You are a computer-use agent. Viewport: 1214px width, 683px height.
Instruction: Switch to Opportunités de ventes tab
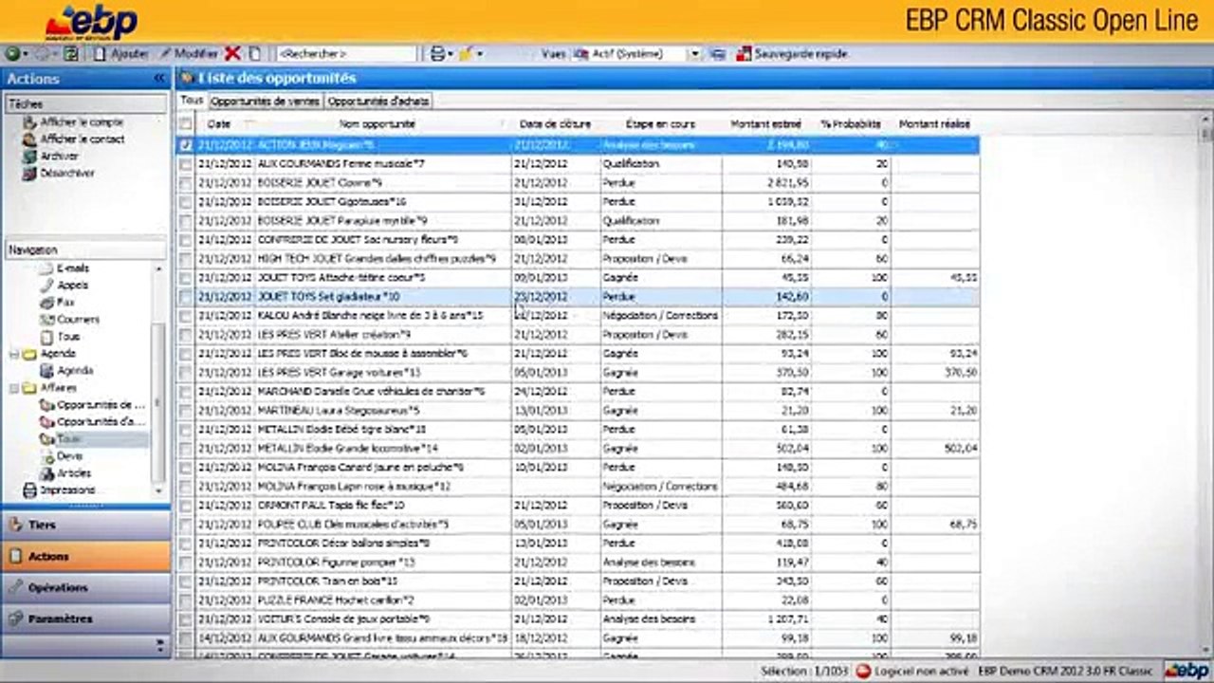click(x=265, y=101)
